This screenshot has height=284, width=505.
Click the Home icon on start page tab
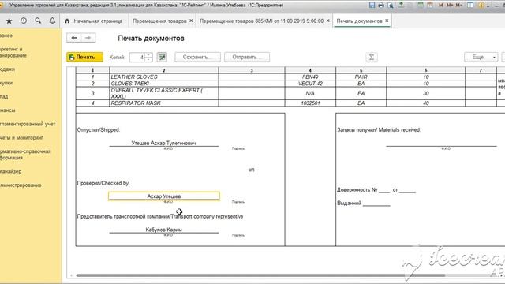(x=67, y=21)
